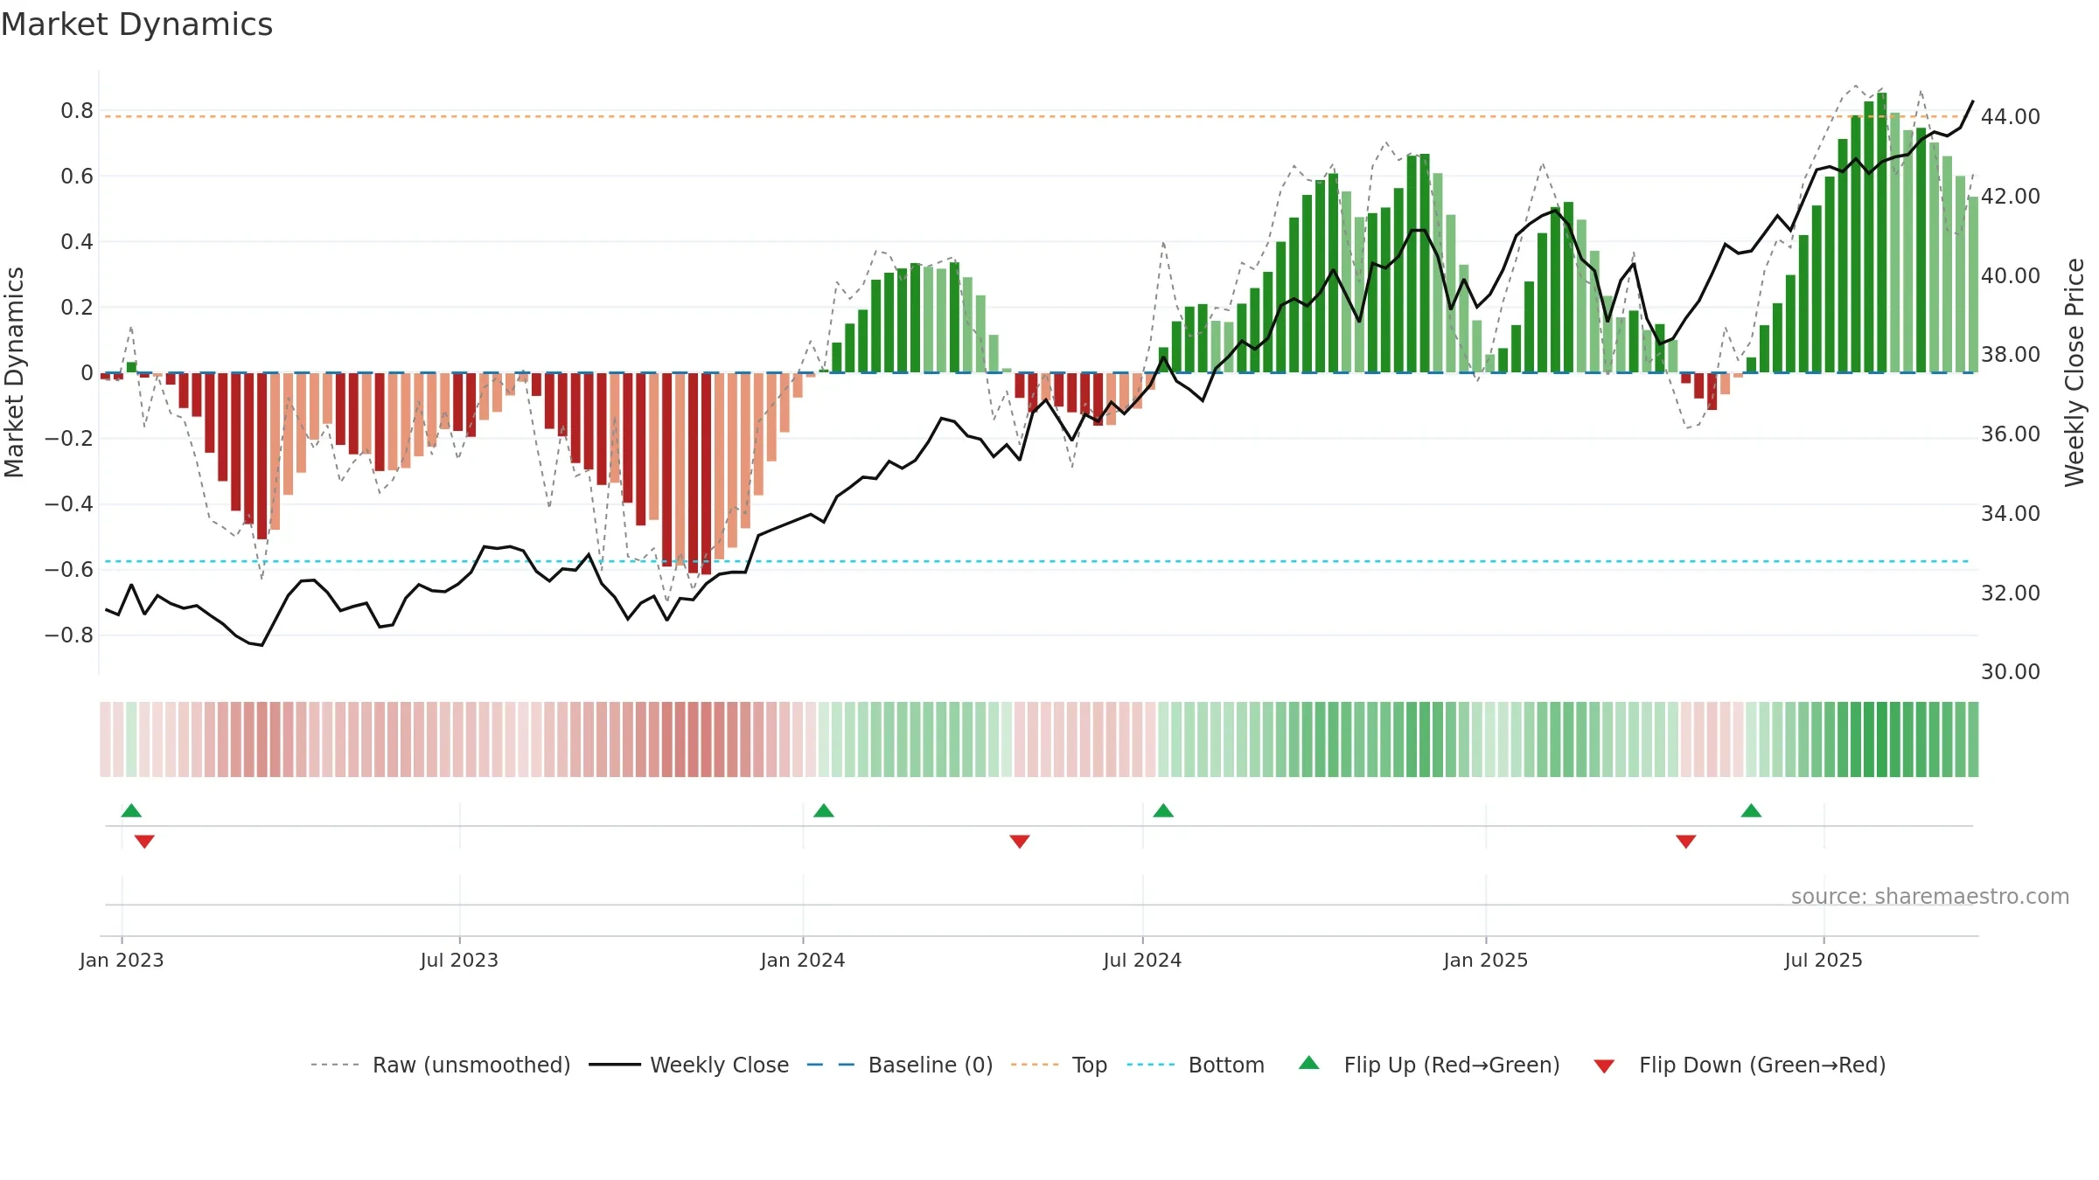
Task: Click the 38.00 price axis tick
Action: tap(2011, 354)
